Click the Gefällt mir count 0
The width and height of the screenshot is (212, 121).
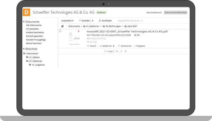[x=114, y=46]
